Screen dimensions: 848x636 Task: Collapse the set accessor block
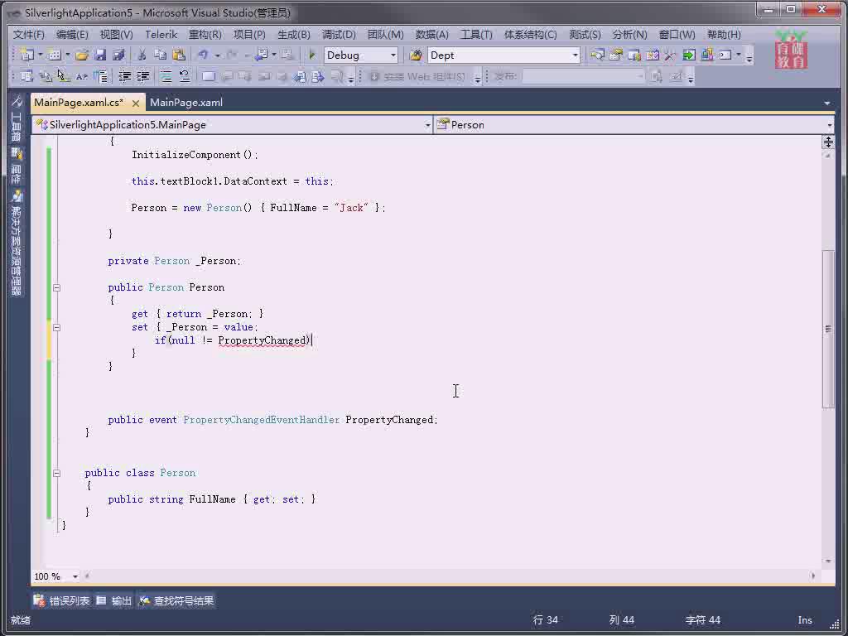pyautogui.click(x=57, y=327)
